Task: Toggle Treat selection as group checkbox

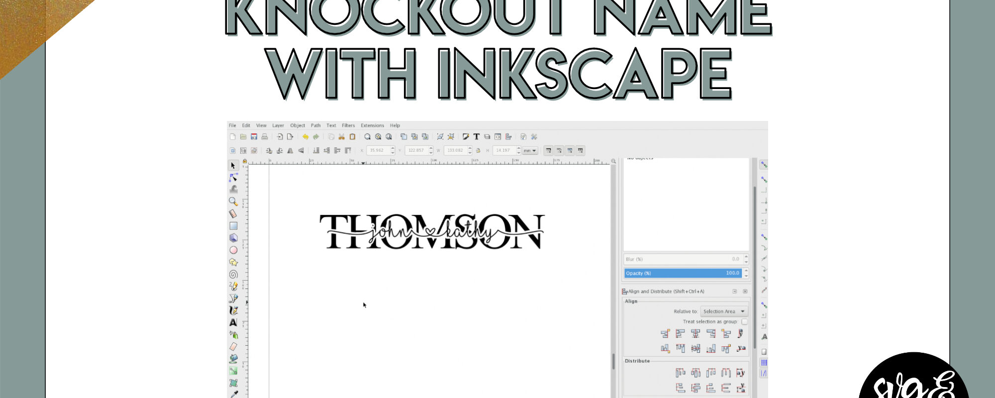Action: (x=744, y=322)
